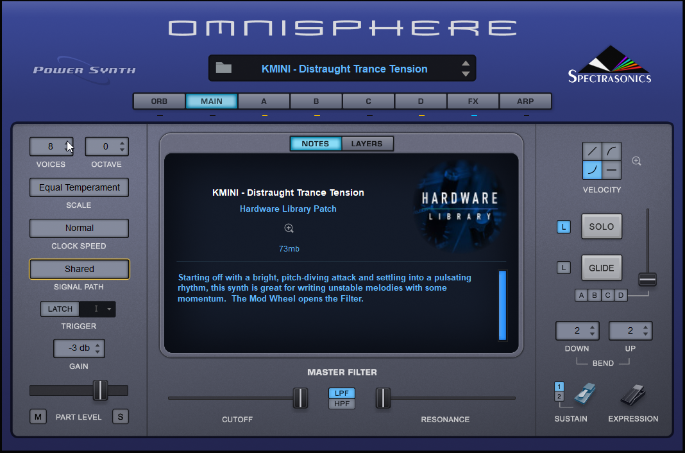
Task: Open the patch name menu in header
Action: click(x=344, y=69)
